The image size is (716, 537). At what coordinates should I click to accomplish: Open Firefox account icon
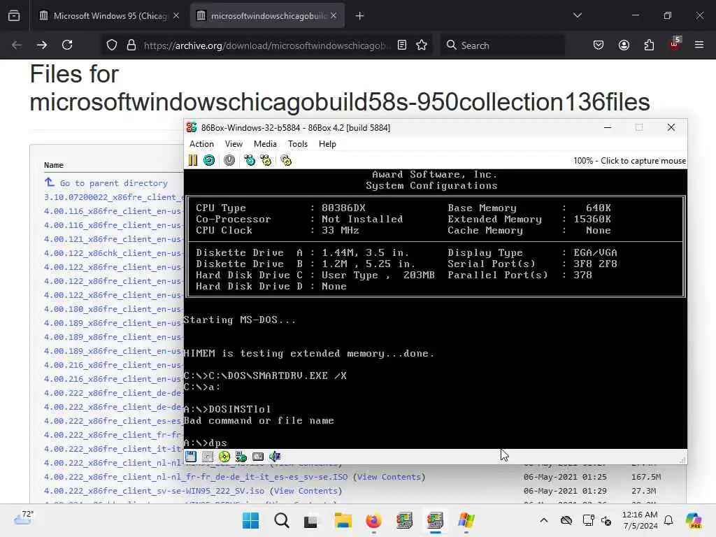624,45
